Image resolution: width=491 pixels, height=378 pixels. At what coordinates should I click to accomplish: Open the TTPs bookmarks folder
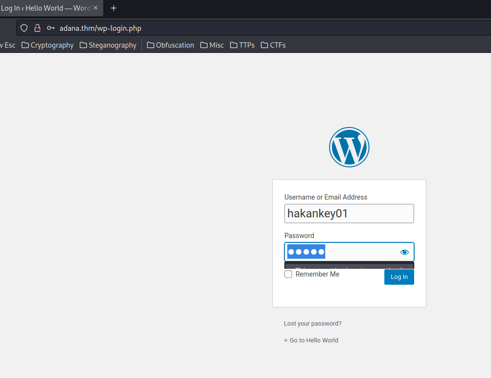[x=242, y=45]
